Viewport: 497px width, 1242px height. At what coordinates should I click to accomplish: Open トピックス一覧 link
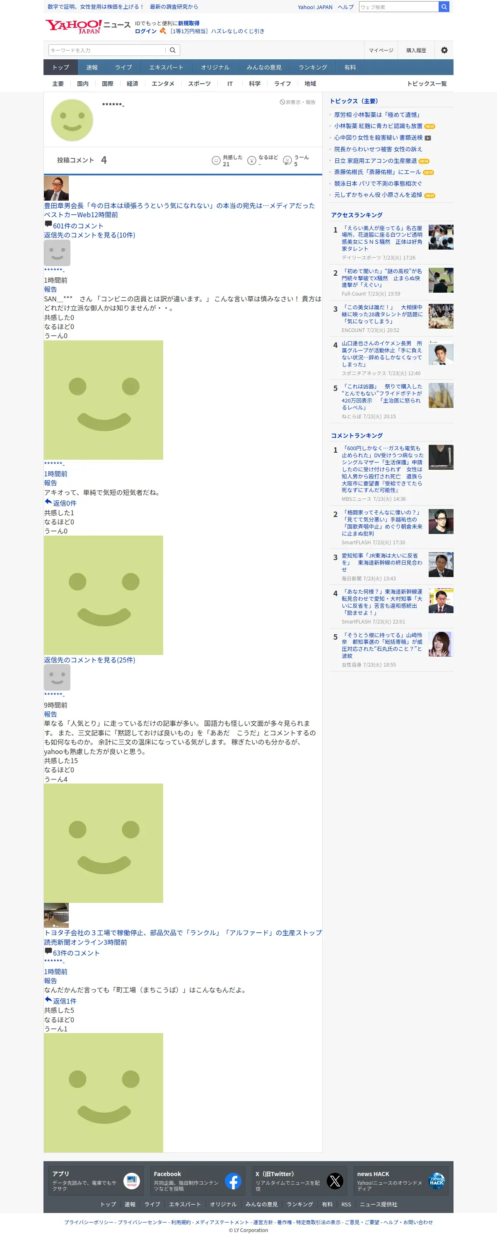[x=427, y=84]
